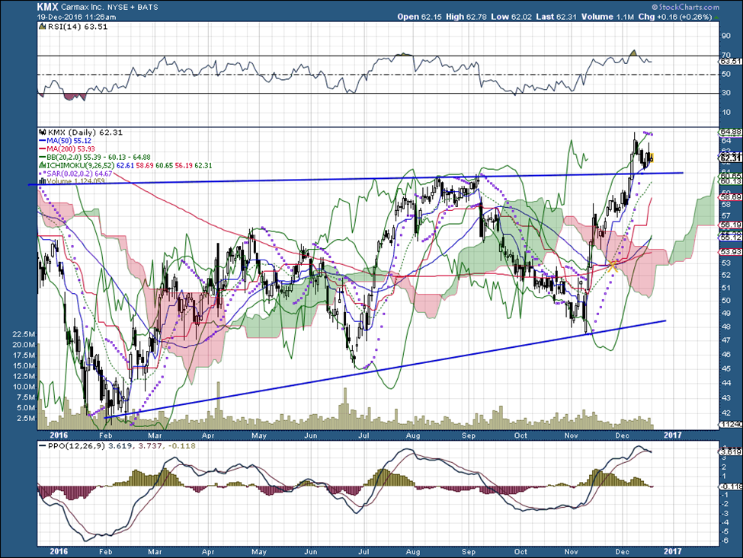Click the Jul label under PPO panel

363,552
